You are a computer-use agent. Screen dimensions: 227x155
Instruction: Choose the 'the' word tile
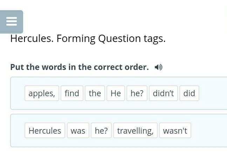95,93
